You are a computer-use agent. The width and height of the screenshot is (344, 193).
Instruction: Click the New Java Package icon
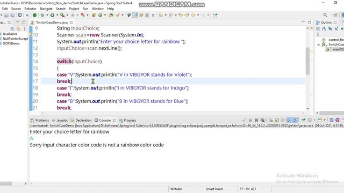tap(94, 15)
